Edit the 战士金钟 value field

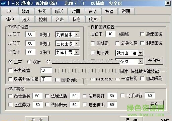coord(37,96)
